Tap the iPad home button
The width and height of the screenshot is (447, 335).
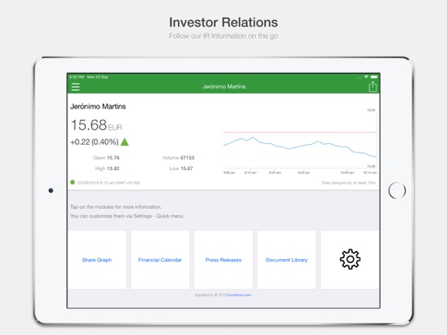click(x=397, y=190)
